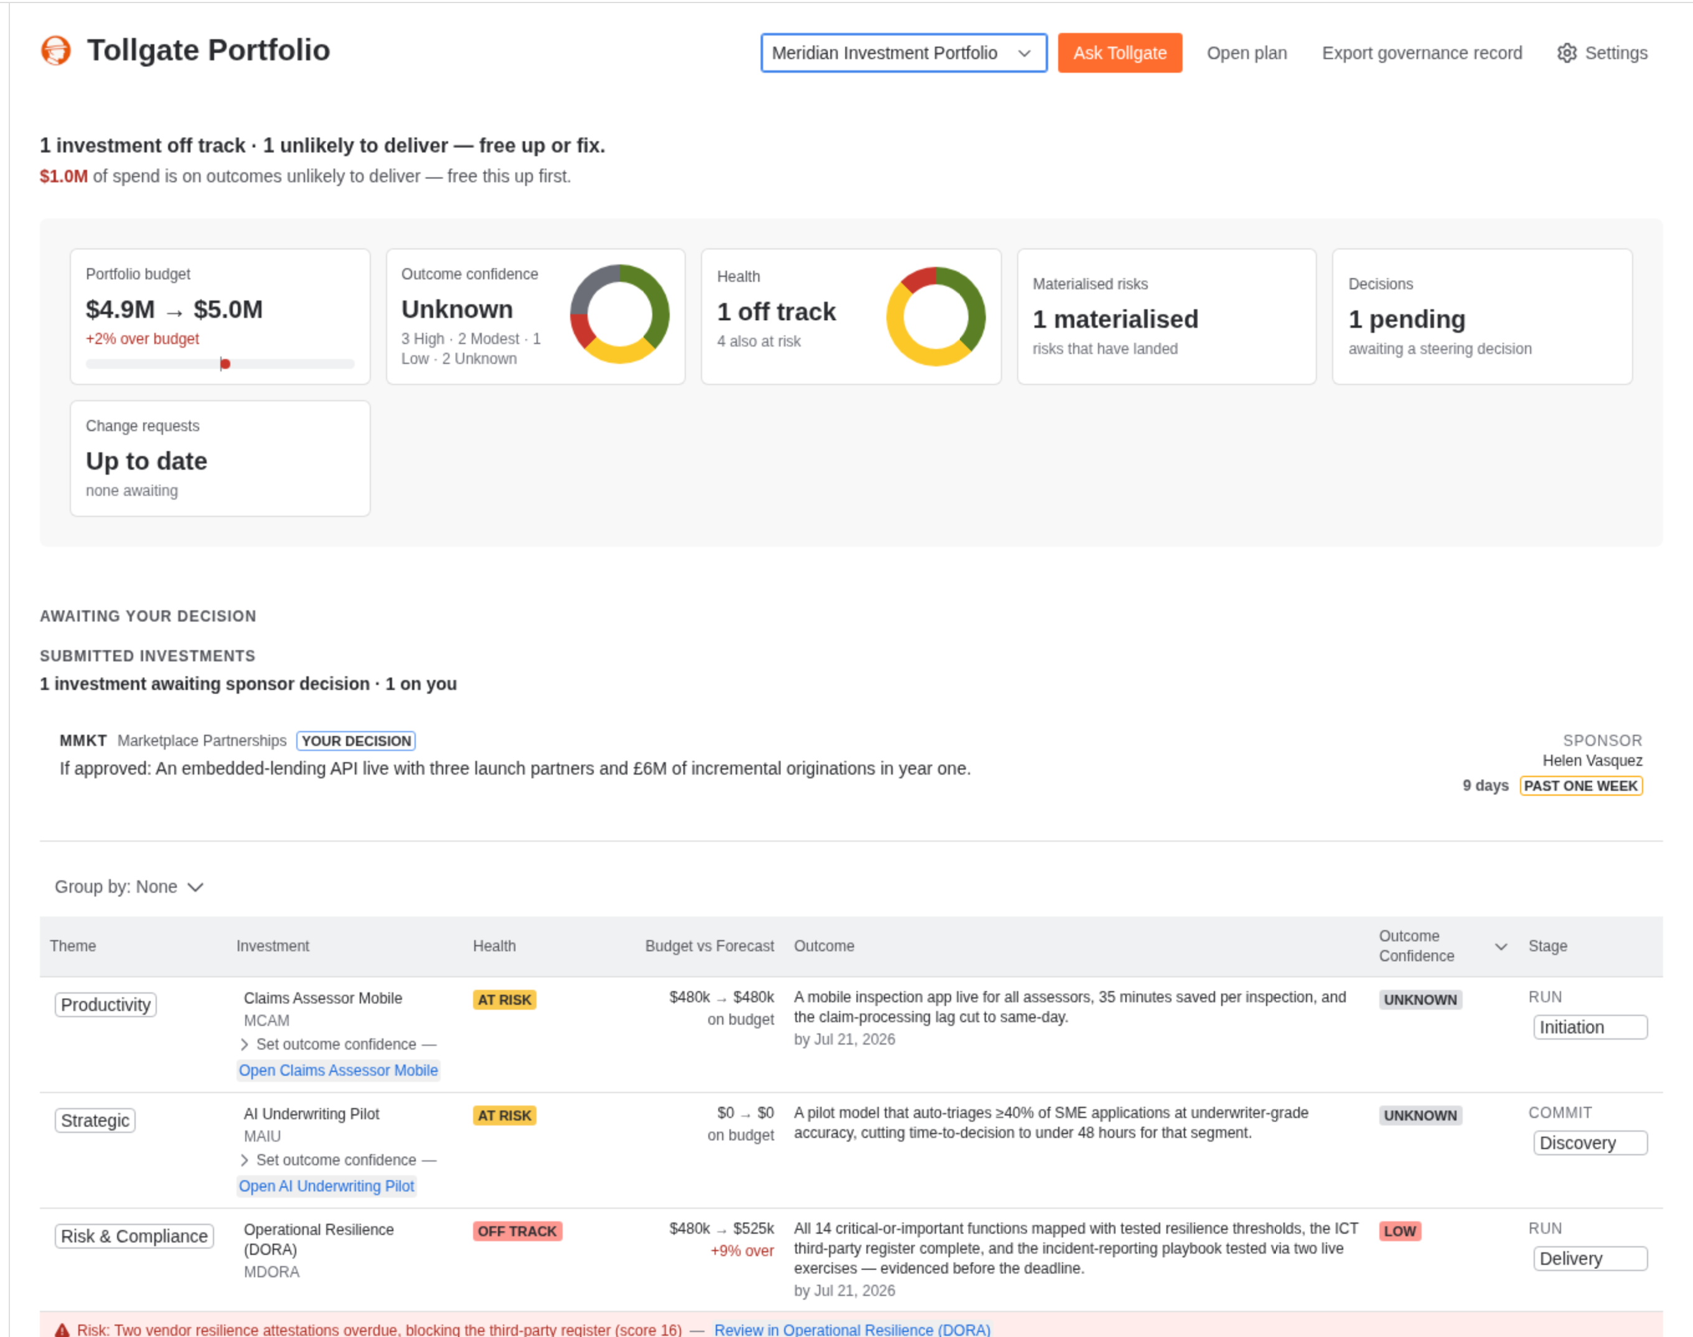Click the Tollgate Portfolio title
The width and height of the screenshot is (1693, 1337).
[x=209, y=50]
